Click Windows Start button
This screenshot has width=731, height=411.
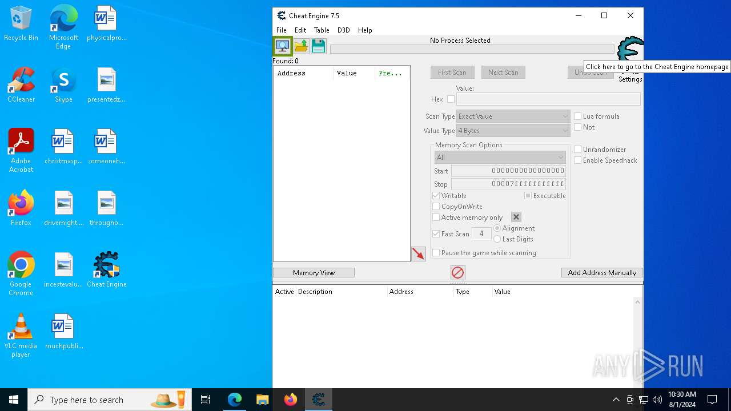14,400
